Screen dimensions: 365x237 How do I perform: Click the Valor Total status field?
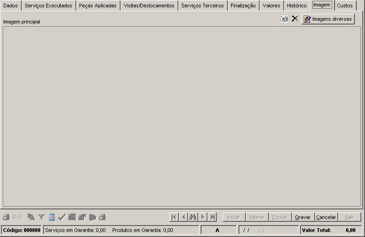(x=331, y=230)
